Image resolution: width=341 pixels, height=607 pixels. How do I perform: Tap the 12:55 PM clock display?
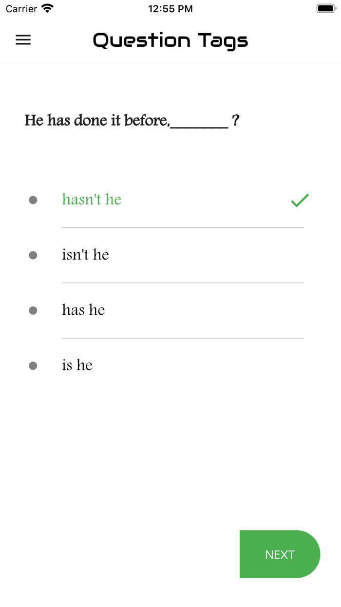pyautogui.click(x=170, y=8)
